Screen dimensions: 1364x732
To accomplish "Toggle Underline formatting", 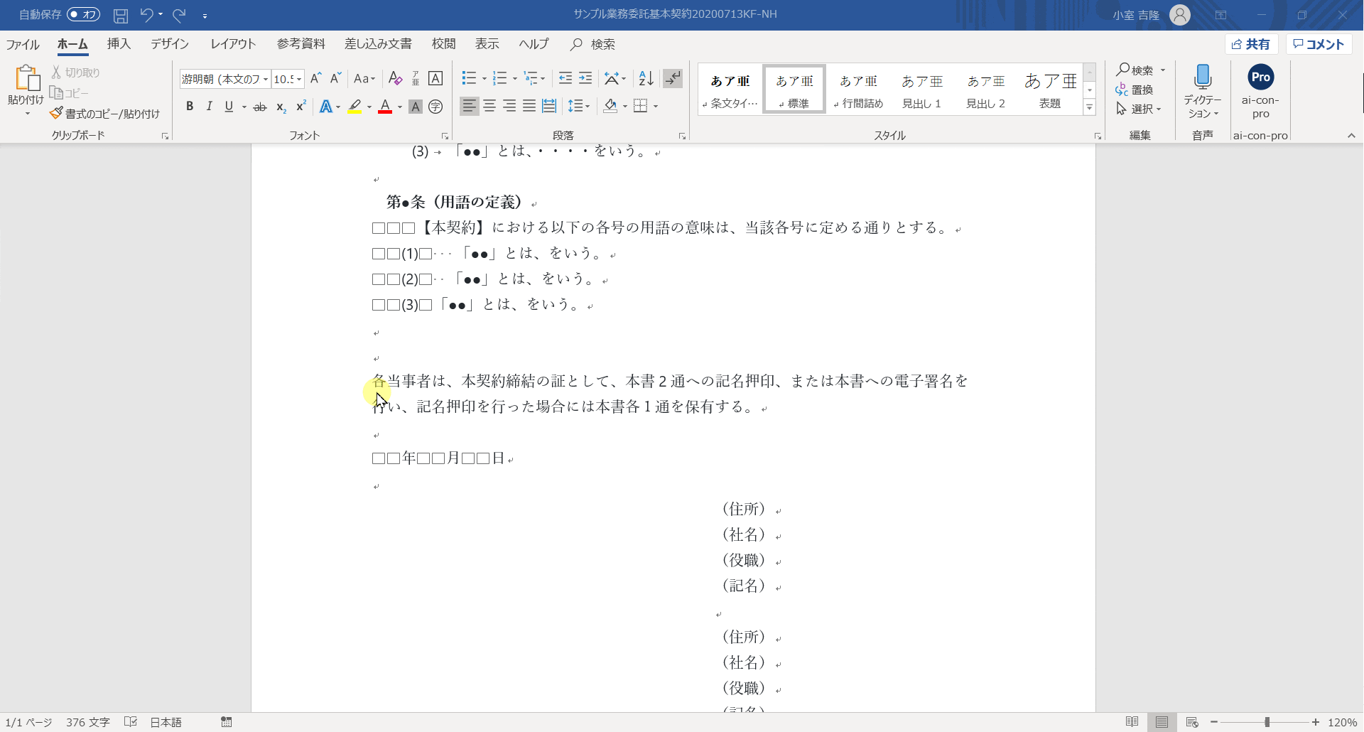I will tap(229, 107).
